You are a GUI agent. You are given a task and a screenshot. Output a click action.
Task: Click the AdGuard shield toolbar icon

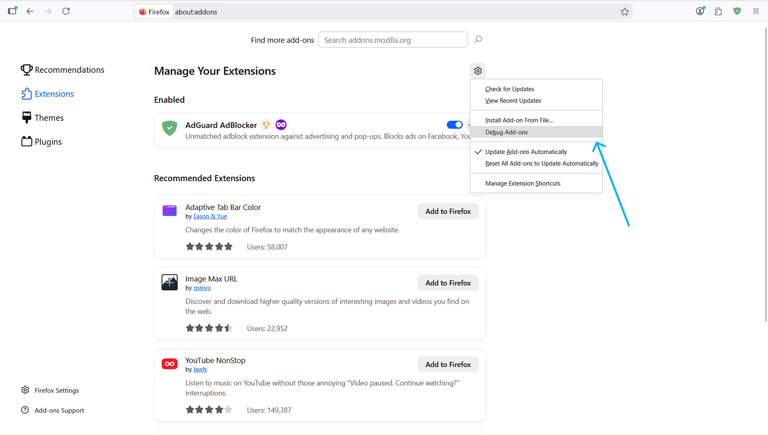point(737,11)
